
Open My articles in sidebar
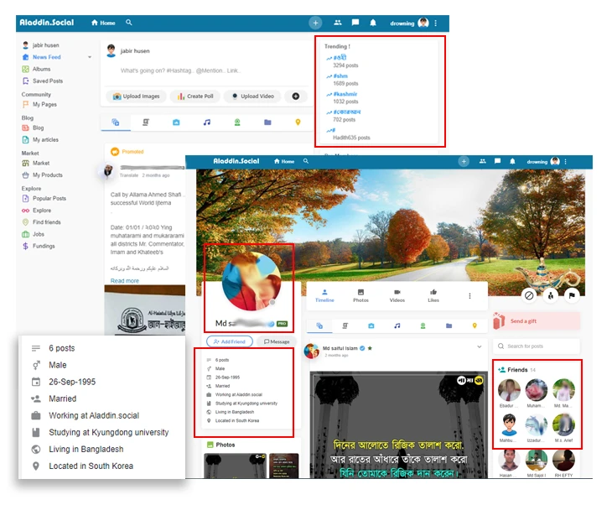pos(40,139)
